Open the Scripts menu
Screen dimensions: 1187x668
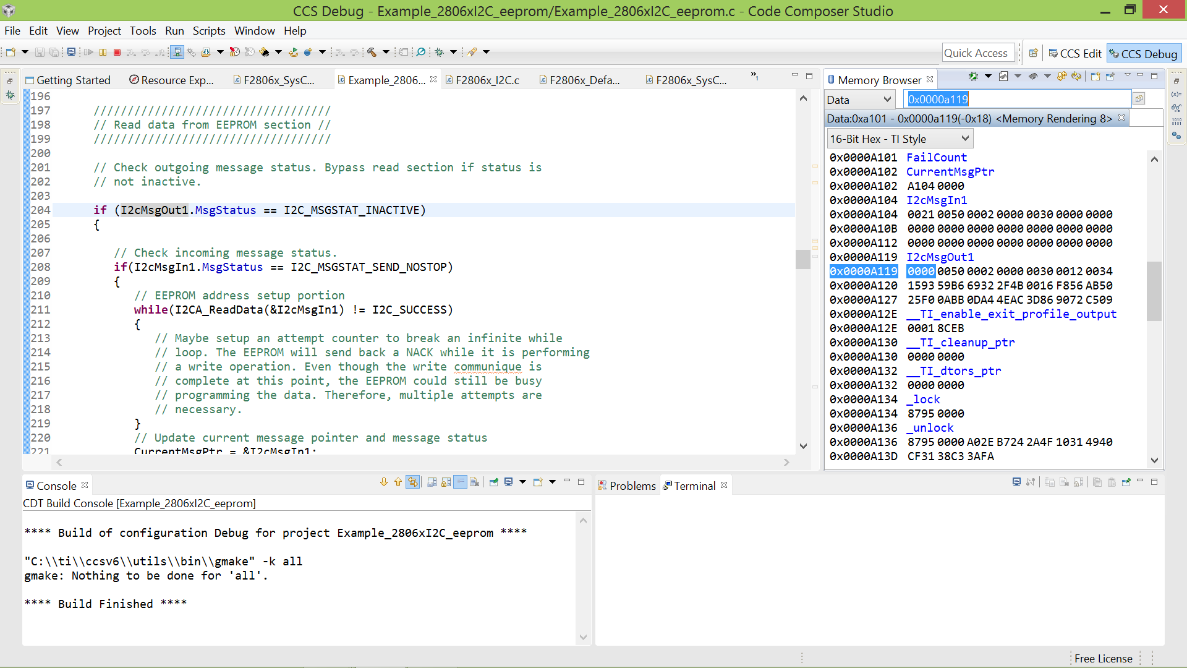click(208, 31)
